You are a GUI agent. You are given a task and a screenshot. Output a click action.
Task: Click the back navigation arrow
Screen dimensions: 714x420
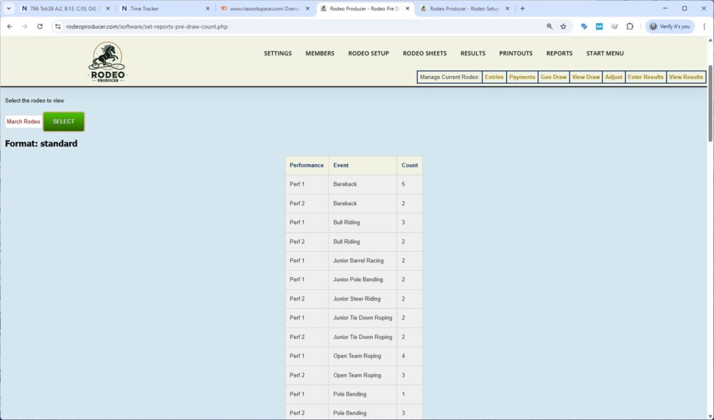(x=10, y=27)
